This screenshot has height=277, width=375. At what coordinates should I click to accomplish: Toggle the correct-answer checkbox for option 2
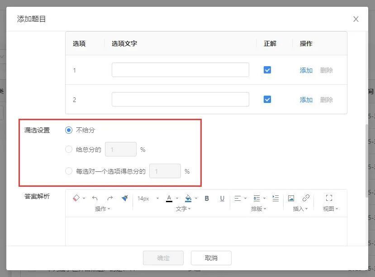[267, 99]
